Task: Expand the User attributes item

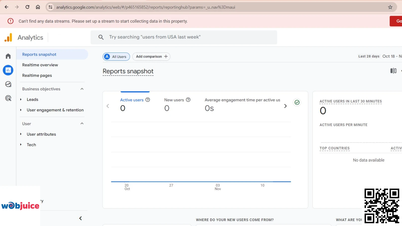Action: pos(21,134)
